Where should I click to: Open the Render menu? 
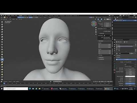(x=9, y=15)
